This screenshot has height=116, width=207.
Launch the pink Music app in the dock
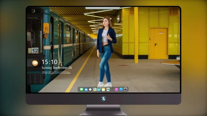[x=116, y=89]
